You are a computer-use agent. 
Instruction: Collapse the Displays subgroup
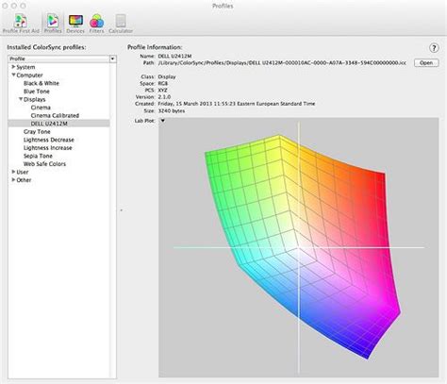(x=21, y=99)
